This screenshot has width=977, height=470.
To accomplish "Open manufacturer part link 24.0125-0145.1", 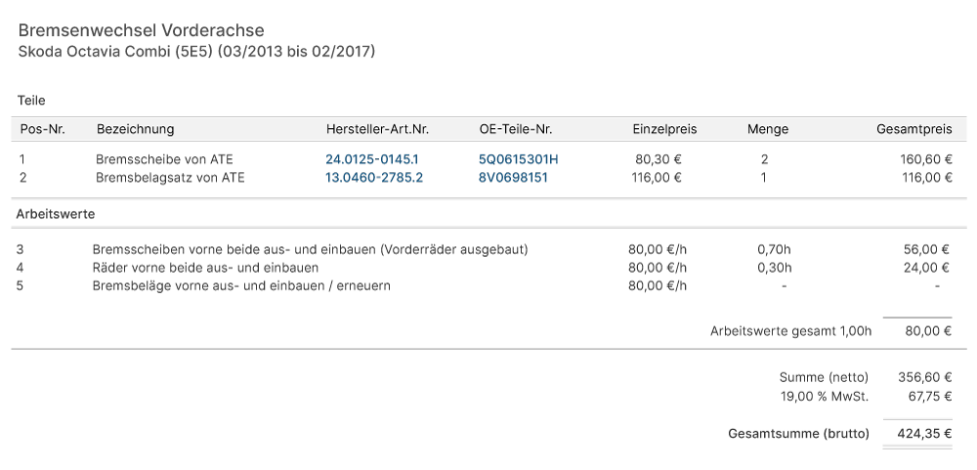I will click(x=372, y=159).
